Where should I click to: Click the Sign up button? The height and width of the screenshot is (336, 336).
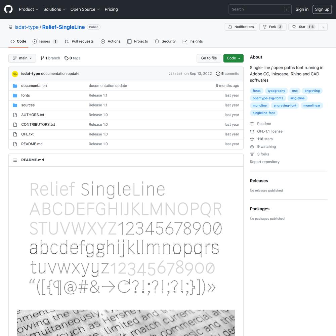point(322,9)
